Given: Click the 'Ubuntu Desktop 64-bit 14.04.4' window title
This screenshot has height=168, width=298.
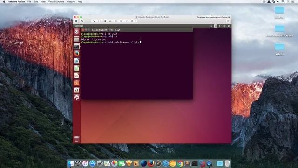Looking at the screenshot, I should coord(153,17).
